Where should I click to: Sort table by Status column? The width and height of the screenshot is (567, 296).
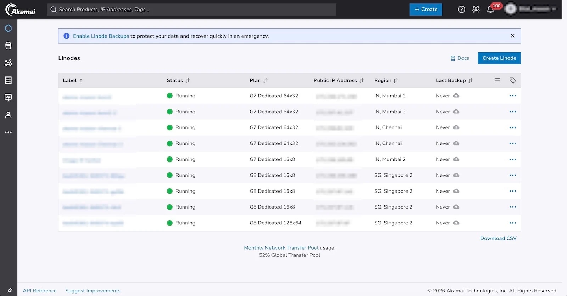pyautogui.click(x=178, y=80)
